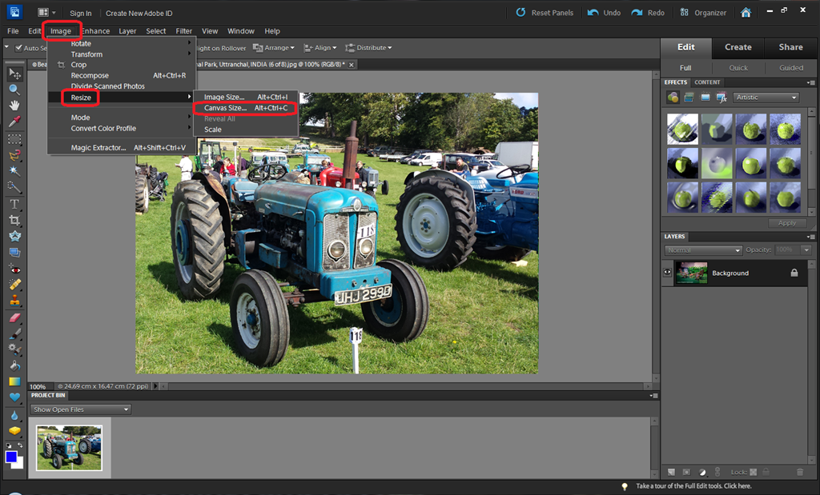
Task: Hide the Background layer with the eye icon
Action: [x=667, y=273]
